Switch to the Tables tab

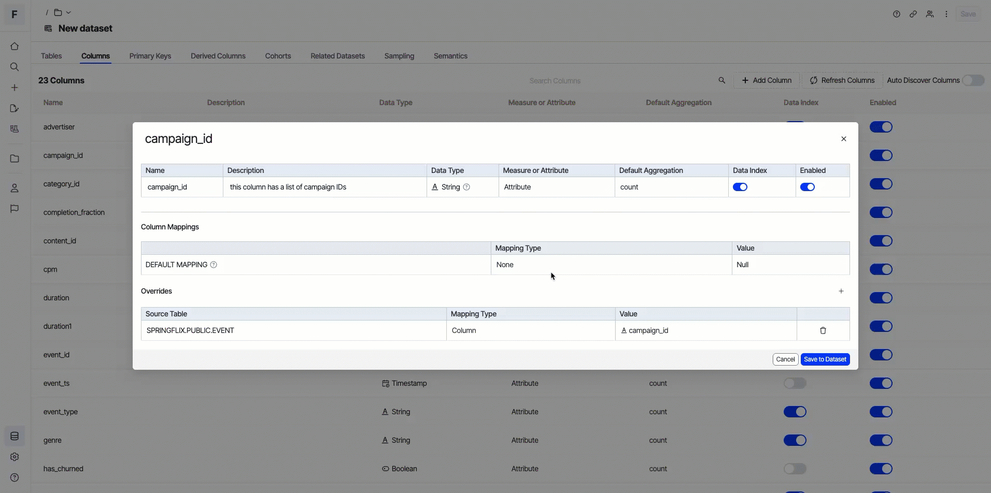click(51, 56)
